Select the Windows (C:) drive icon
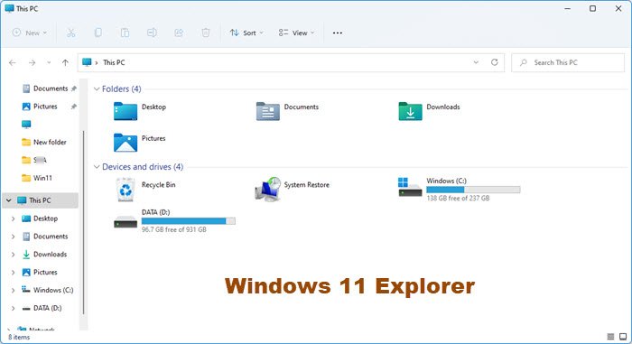632x344 pixels. 410,187
